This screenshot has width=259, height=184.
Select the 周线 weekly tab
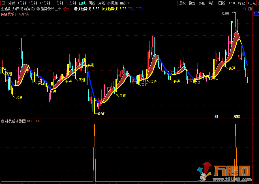pos(92,3)
